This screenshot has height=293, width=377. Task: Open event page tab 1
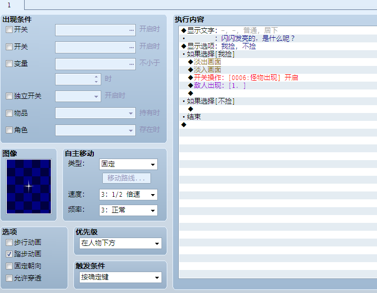click(9, 5)
